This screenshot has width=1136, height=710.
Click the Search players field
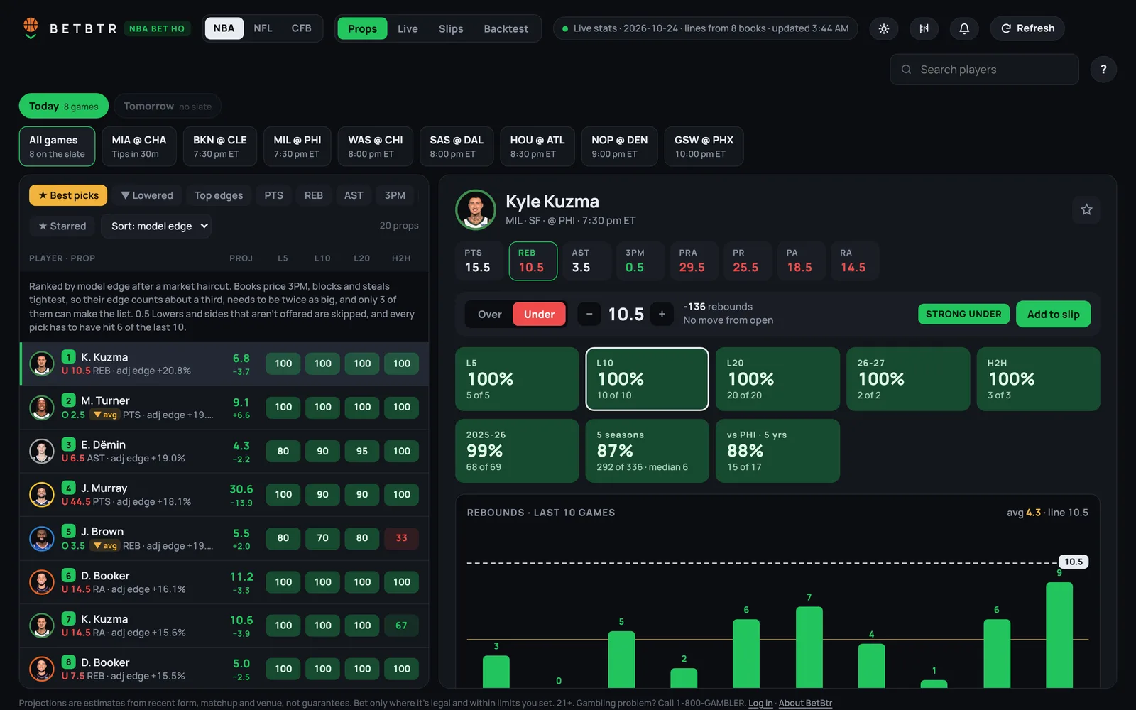984,70
